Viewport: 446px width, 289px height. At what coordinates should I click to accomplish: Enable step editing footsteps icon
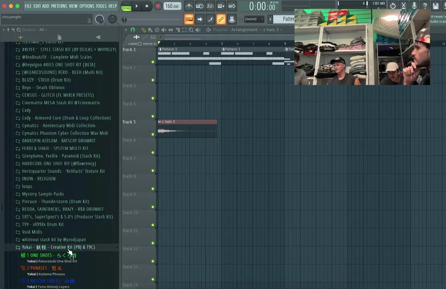coord(210,19)
